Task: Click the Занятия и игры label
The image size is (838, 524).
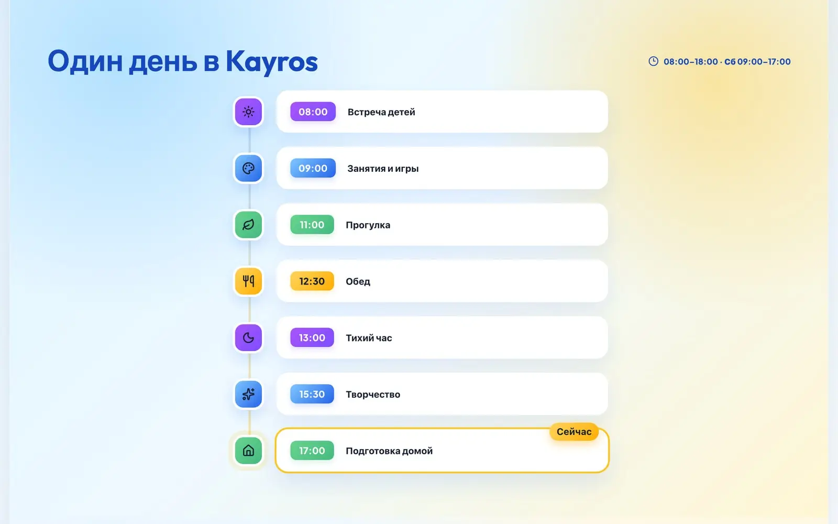Action: click(x=383, y=169)
